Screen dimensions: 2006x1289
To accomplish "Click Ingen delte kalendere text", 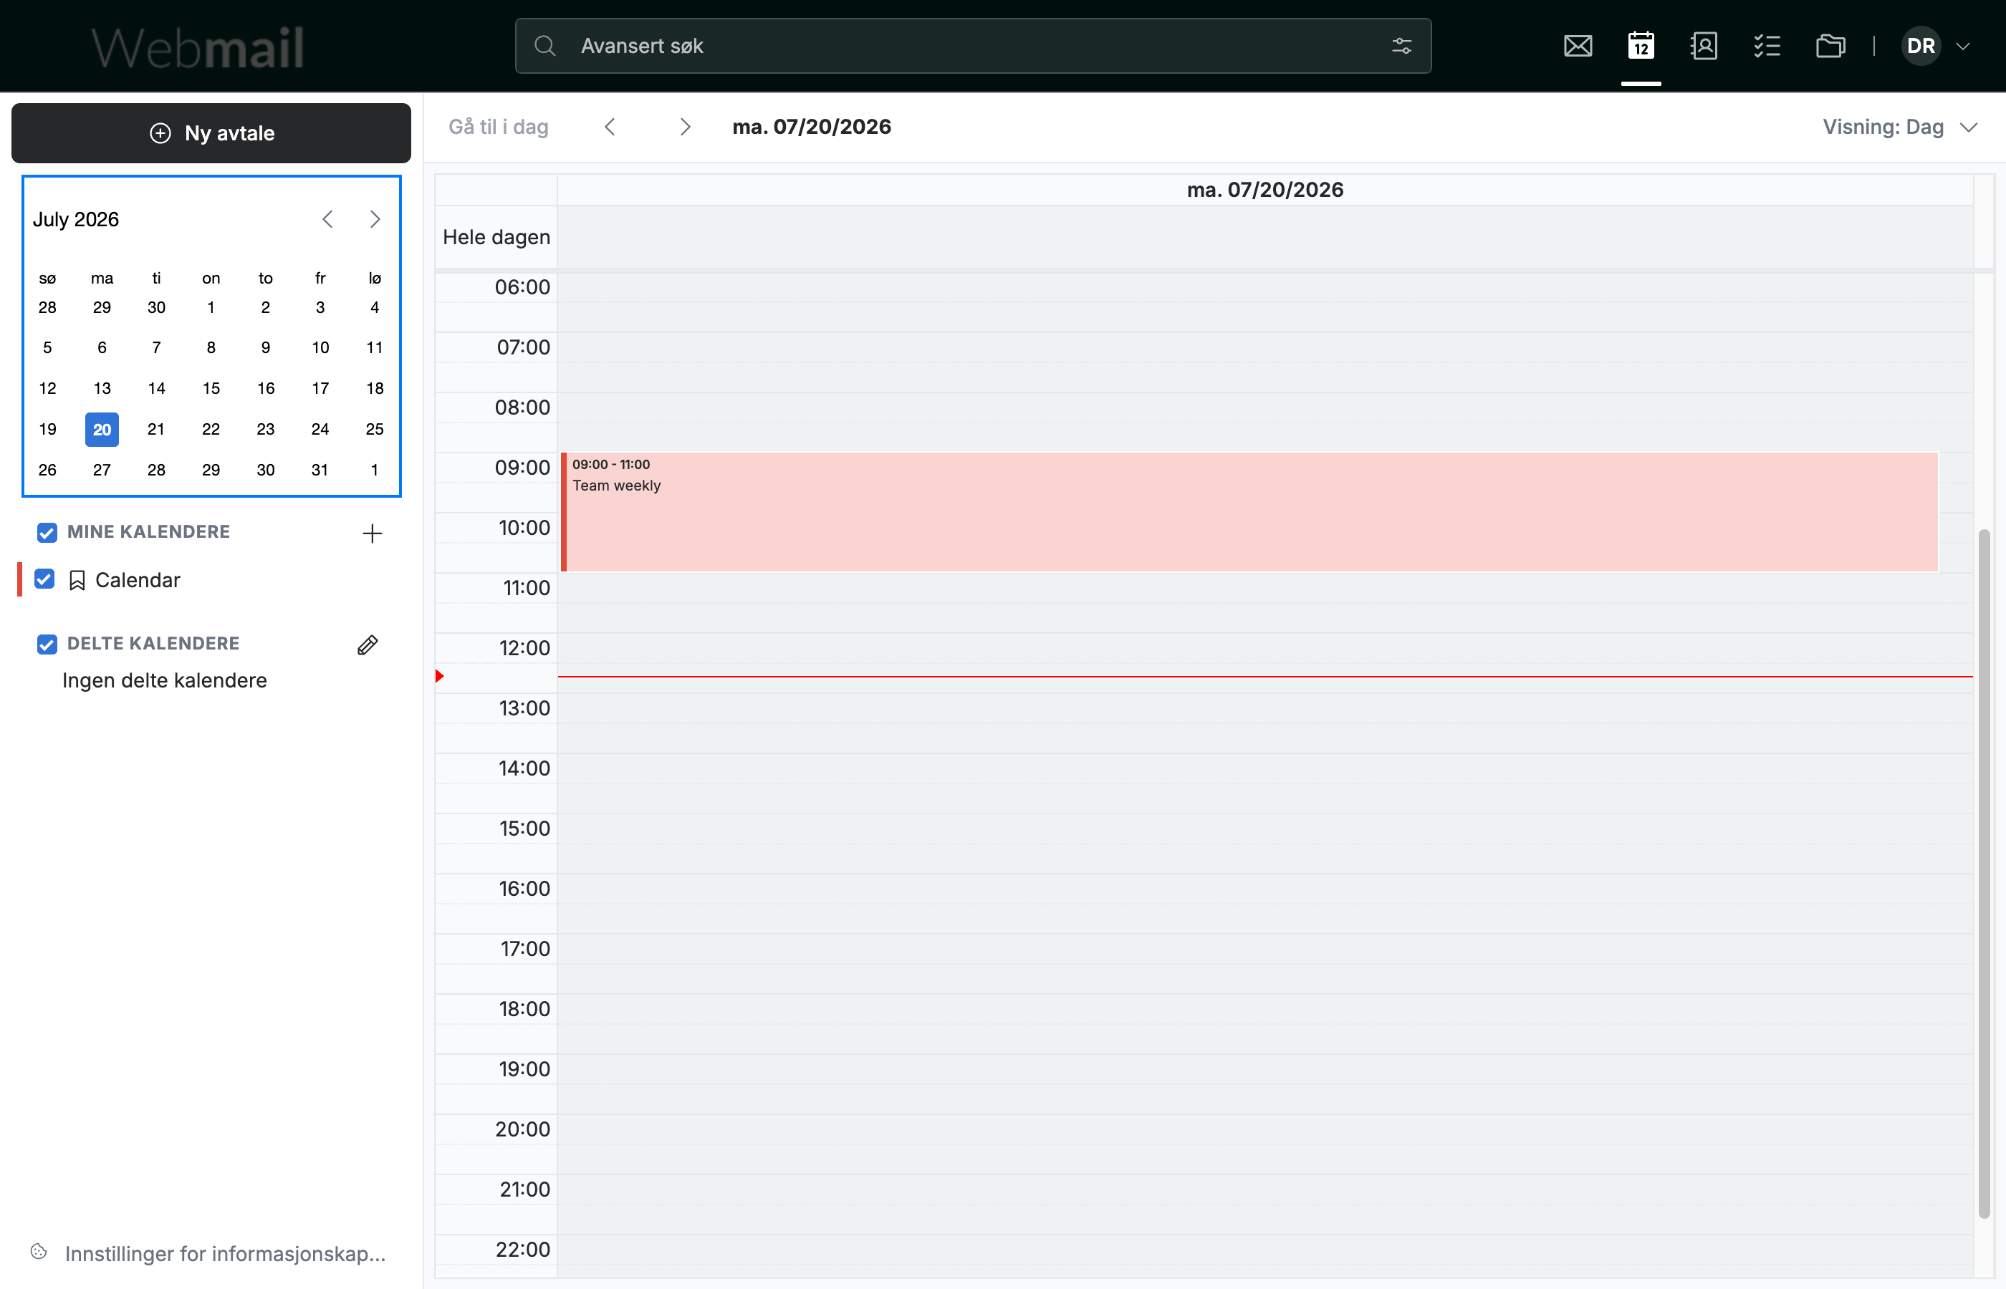I will pos(165,680).
